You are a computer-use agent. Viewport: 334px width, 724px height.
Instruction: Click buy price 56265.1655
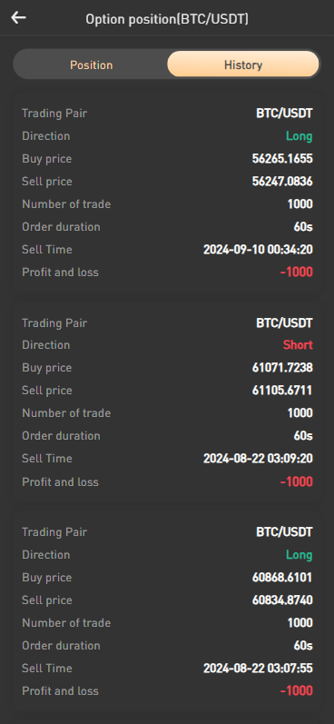[282, 159]
